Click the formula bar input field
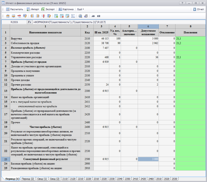Image resolution: width=207 pixels, height=182 pixels. tap(117, 22)
